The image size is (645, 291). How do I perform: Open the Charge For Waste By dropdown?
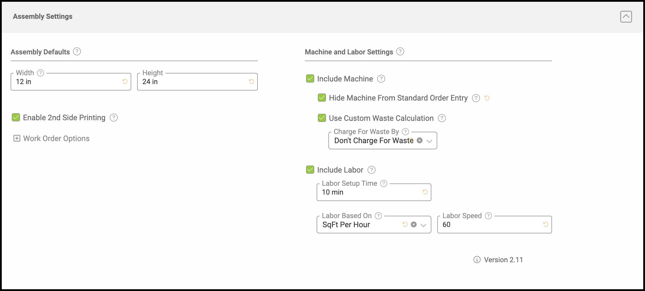tap(429, 141)
